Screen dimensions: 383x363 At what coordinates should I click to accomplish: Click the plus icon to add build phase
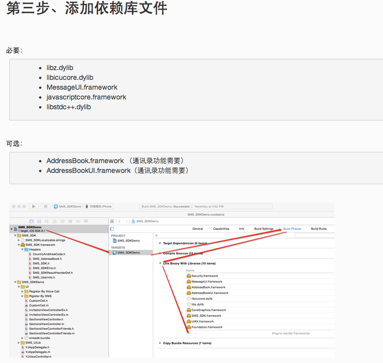(x=156, y=236)
